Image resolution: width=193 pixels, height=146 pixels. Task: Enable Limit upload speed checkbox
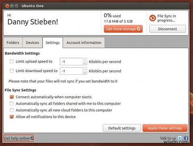12,62
